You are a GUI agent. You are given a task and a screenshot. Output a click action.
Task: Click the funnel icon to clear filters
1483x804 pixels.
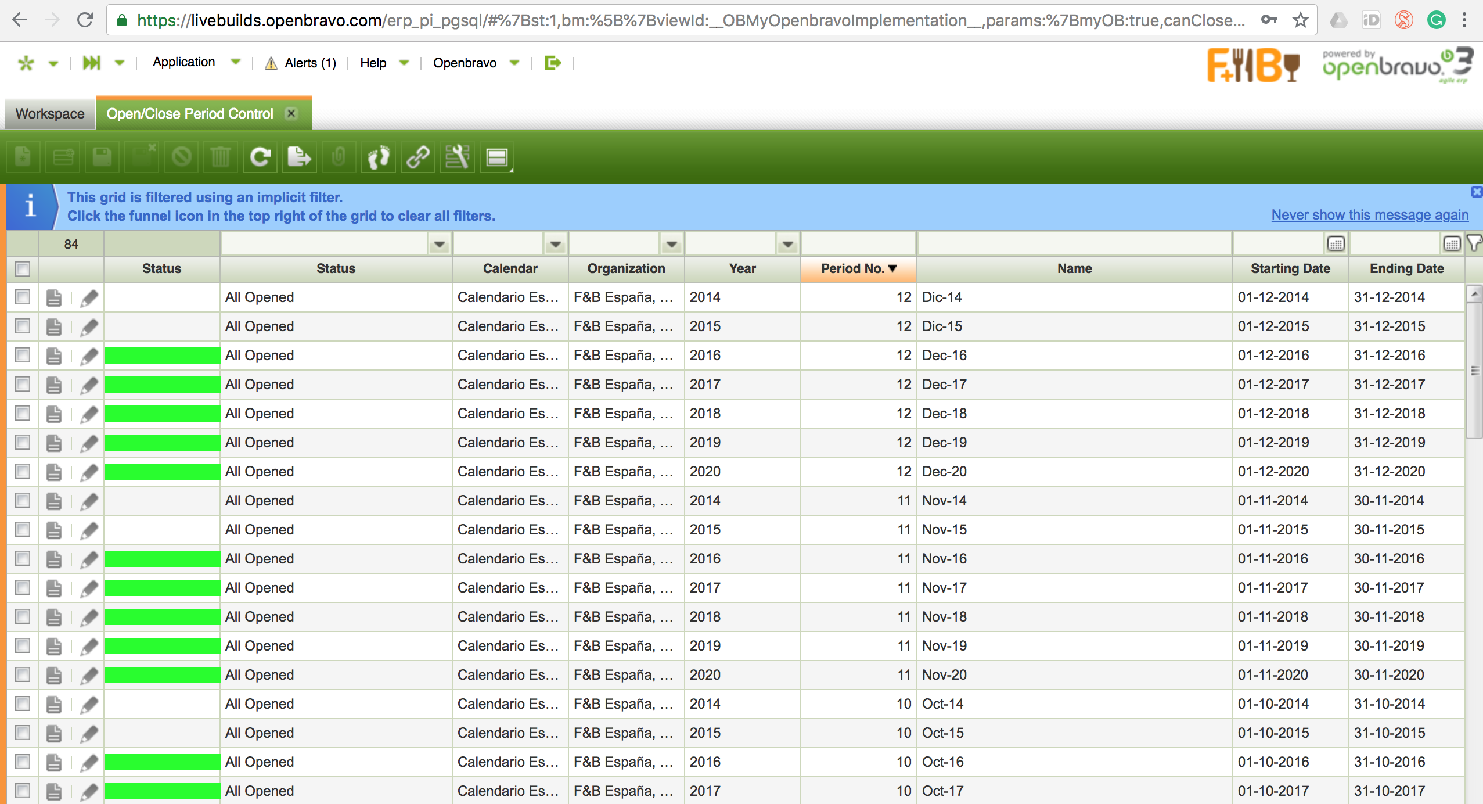pyautogui.click(x=1474, y=243)
